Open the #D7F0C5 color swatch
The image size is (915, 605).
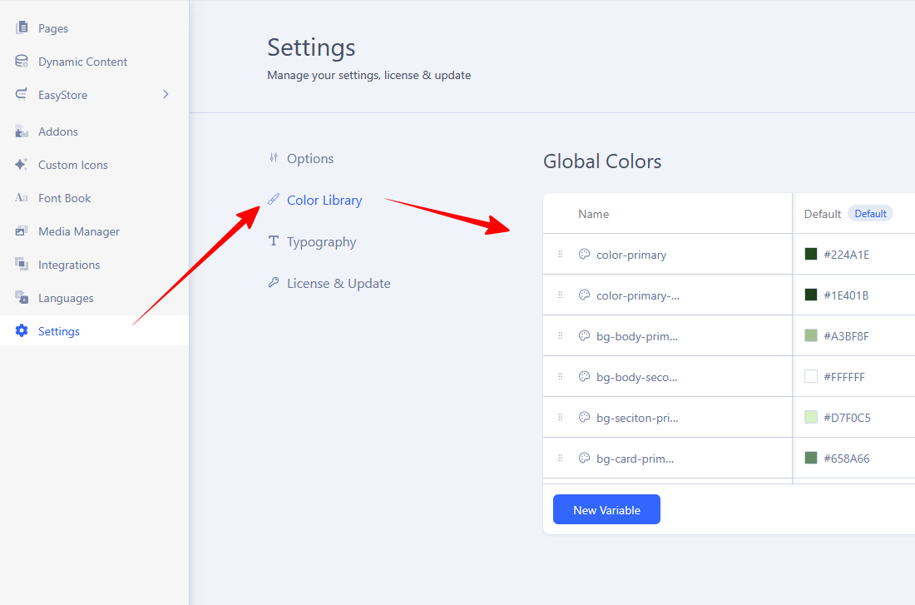tap(811, 417)
